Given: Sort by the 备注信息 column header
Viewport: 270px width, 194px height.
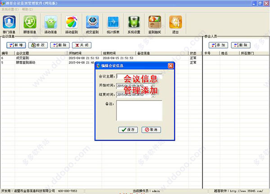Looking at the screenshot, I should (x=162, y=53).
